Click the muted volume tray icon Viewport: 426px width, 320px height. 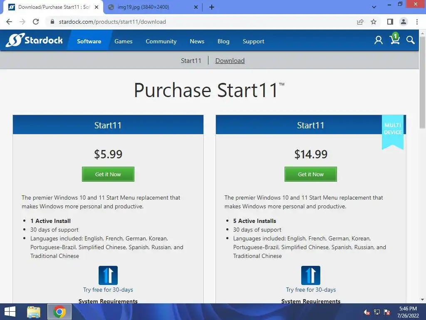tap(367, 312)
